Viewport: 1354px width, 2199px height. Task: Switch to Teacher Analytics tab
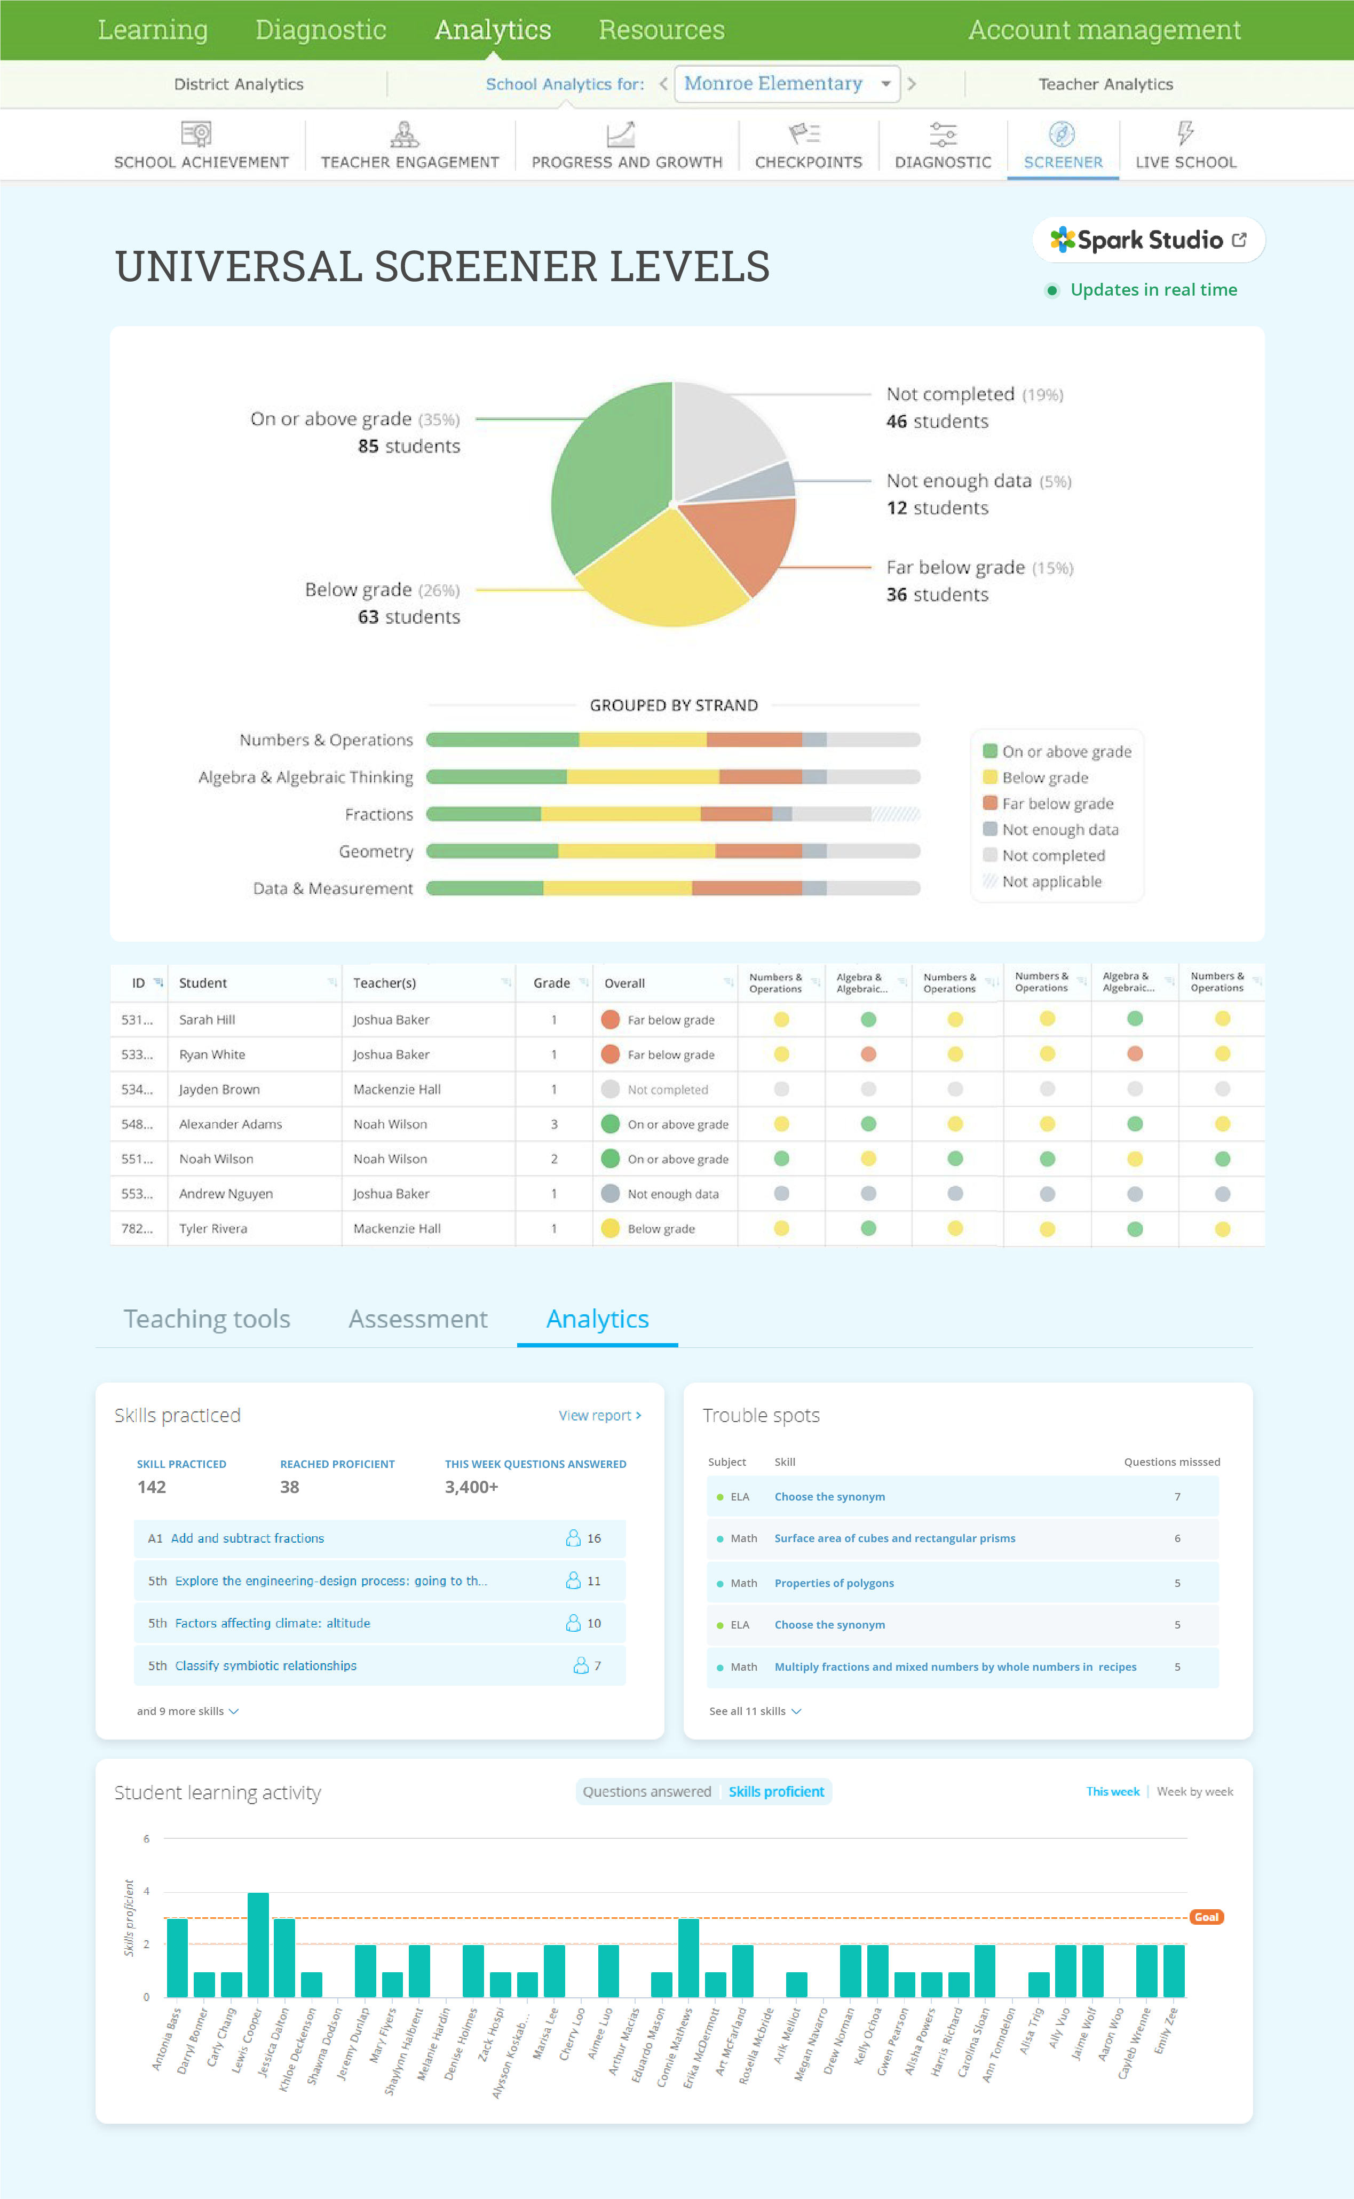1105,84
